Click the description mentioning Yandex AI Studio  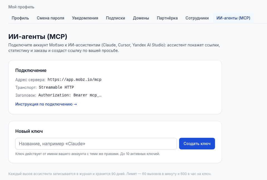coord(114,48)
